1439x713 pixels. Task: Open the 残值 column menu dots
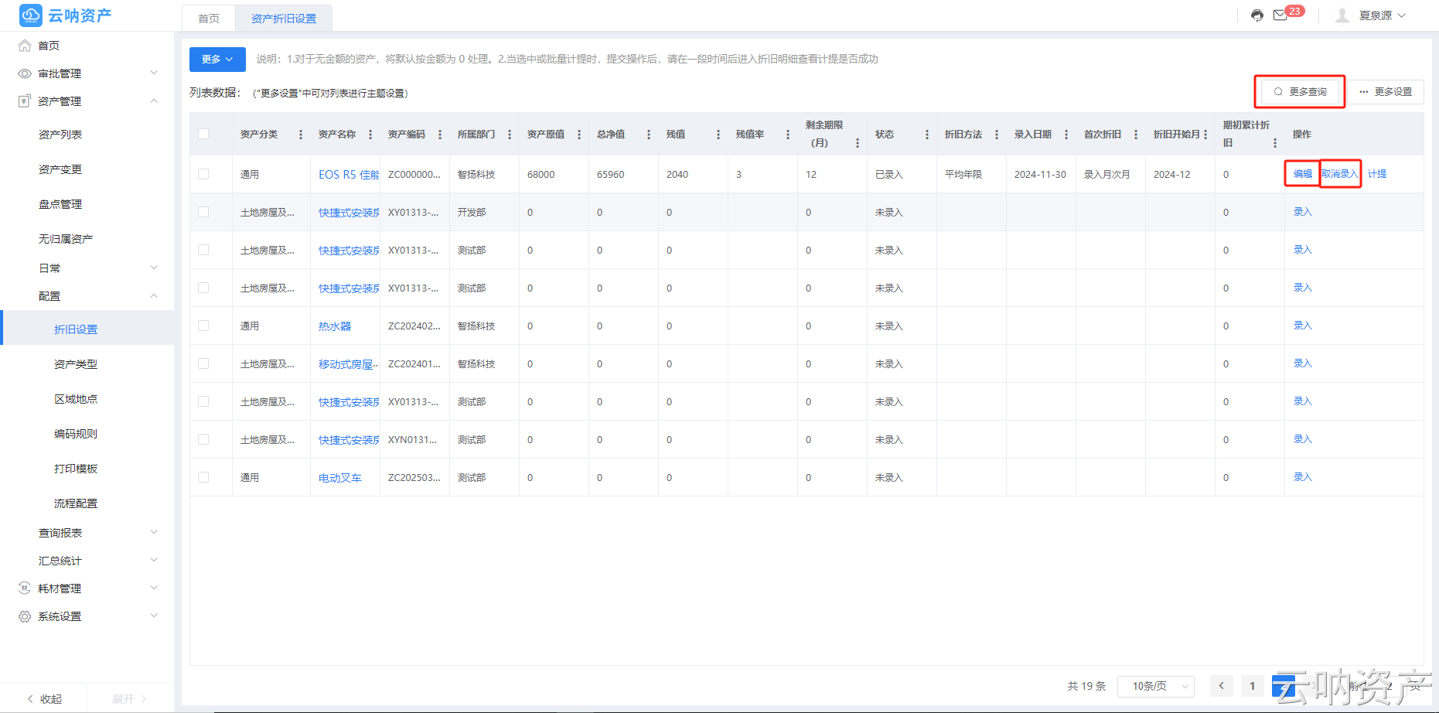point(718,135)
